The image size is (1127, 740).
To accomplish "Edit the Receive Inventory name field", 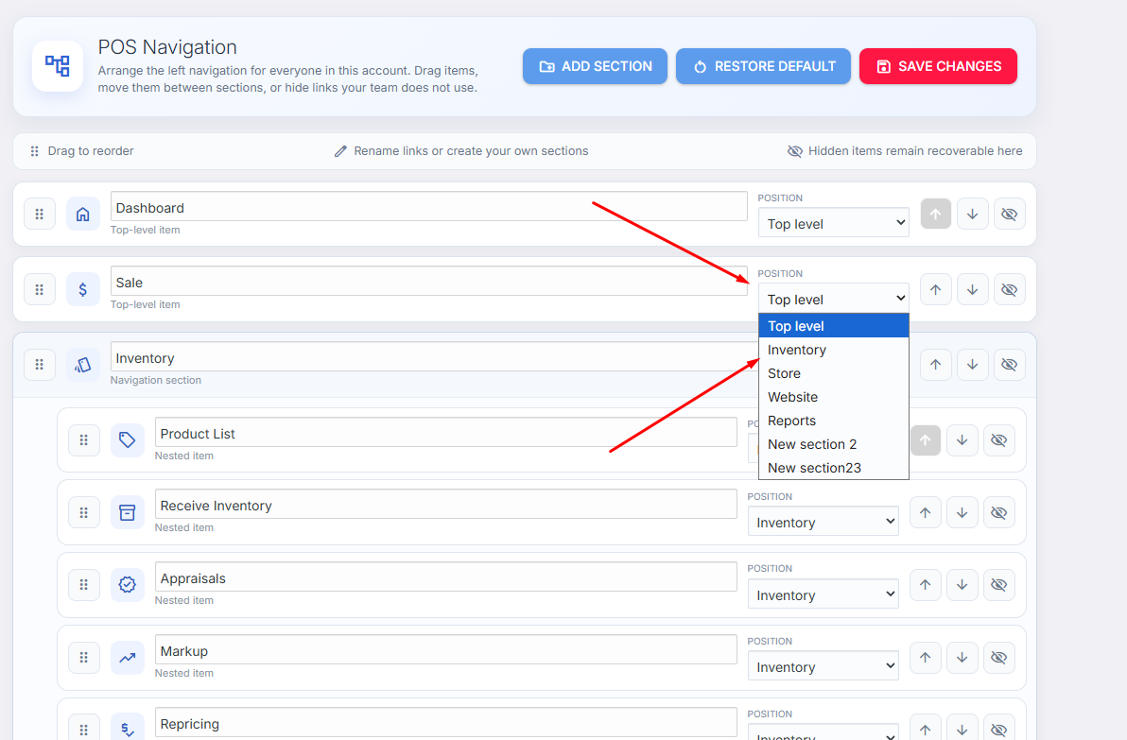I will [445, 505].
